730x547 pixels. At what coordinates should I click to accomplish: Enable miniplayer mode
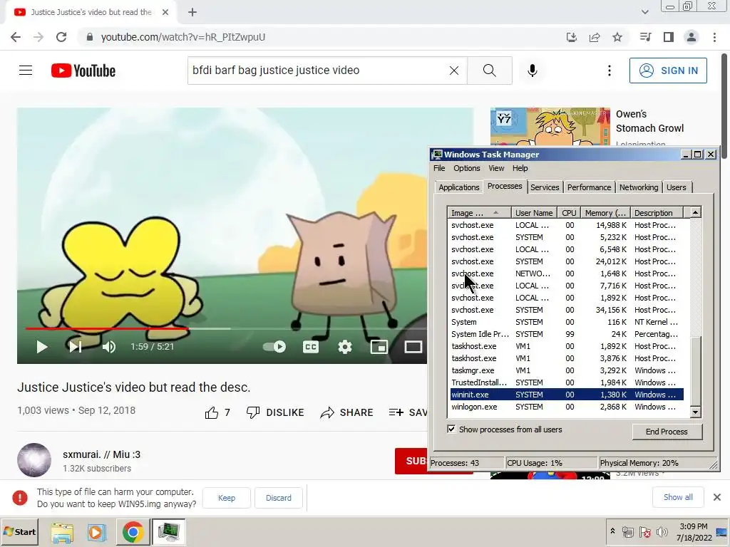click(x=379, y=347)
